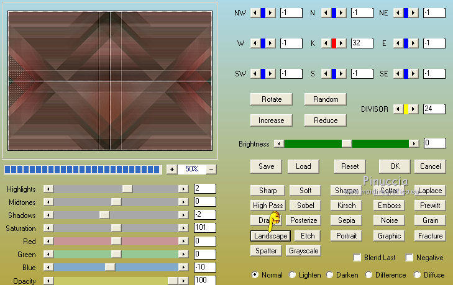453x285 pixels.
Task: Click right arrow of Brightness slider
Action: pos(413,143)
